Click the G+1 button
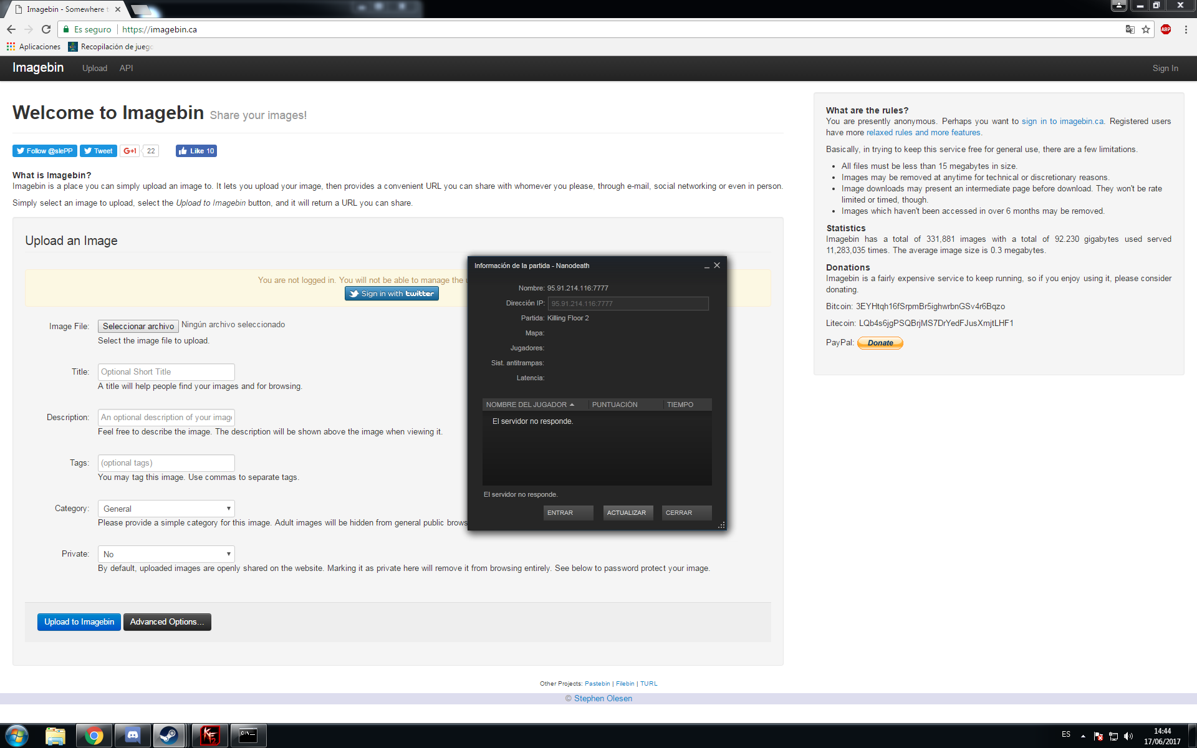The image size is (1197, 748). (130, 151)
